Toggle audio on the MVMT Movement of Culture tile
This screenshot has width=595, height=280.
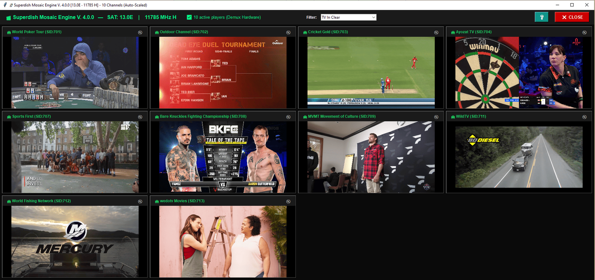[436, 117]
